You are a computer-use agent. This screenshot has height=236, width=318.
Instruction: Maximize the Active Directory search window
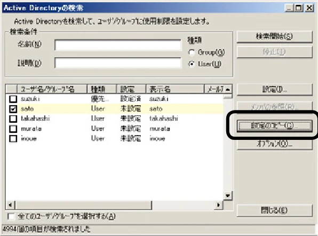pyautogui.click(x=299, y=8)
